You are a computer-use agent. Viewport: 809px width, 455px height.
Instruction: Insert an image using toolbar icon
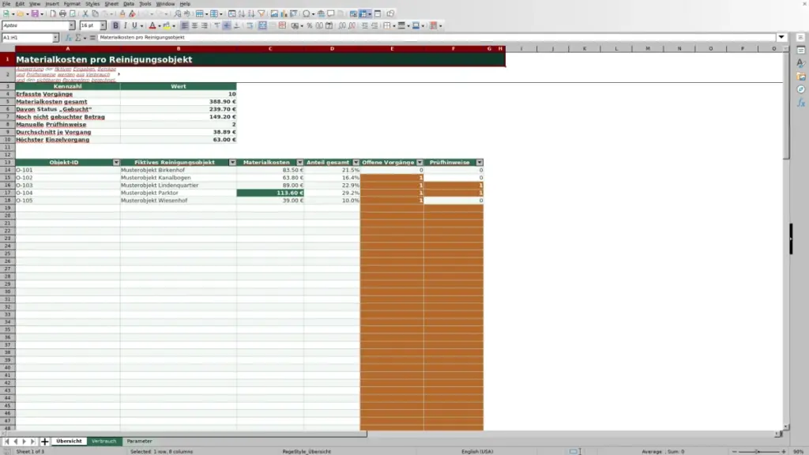(x=274, y=14)
